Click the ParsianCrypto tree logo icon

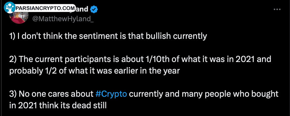10,8
